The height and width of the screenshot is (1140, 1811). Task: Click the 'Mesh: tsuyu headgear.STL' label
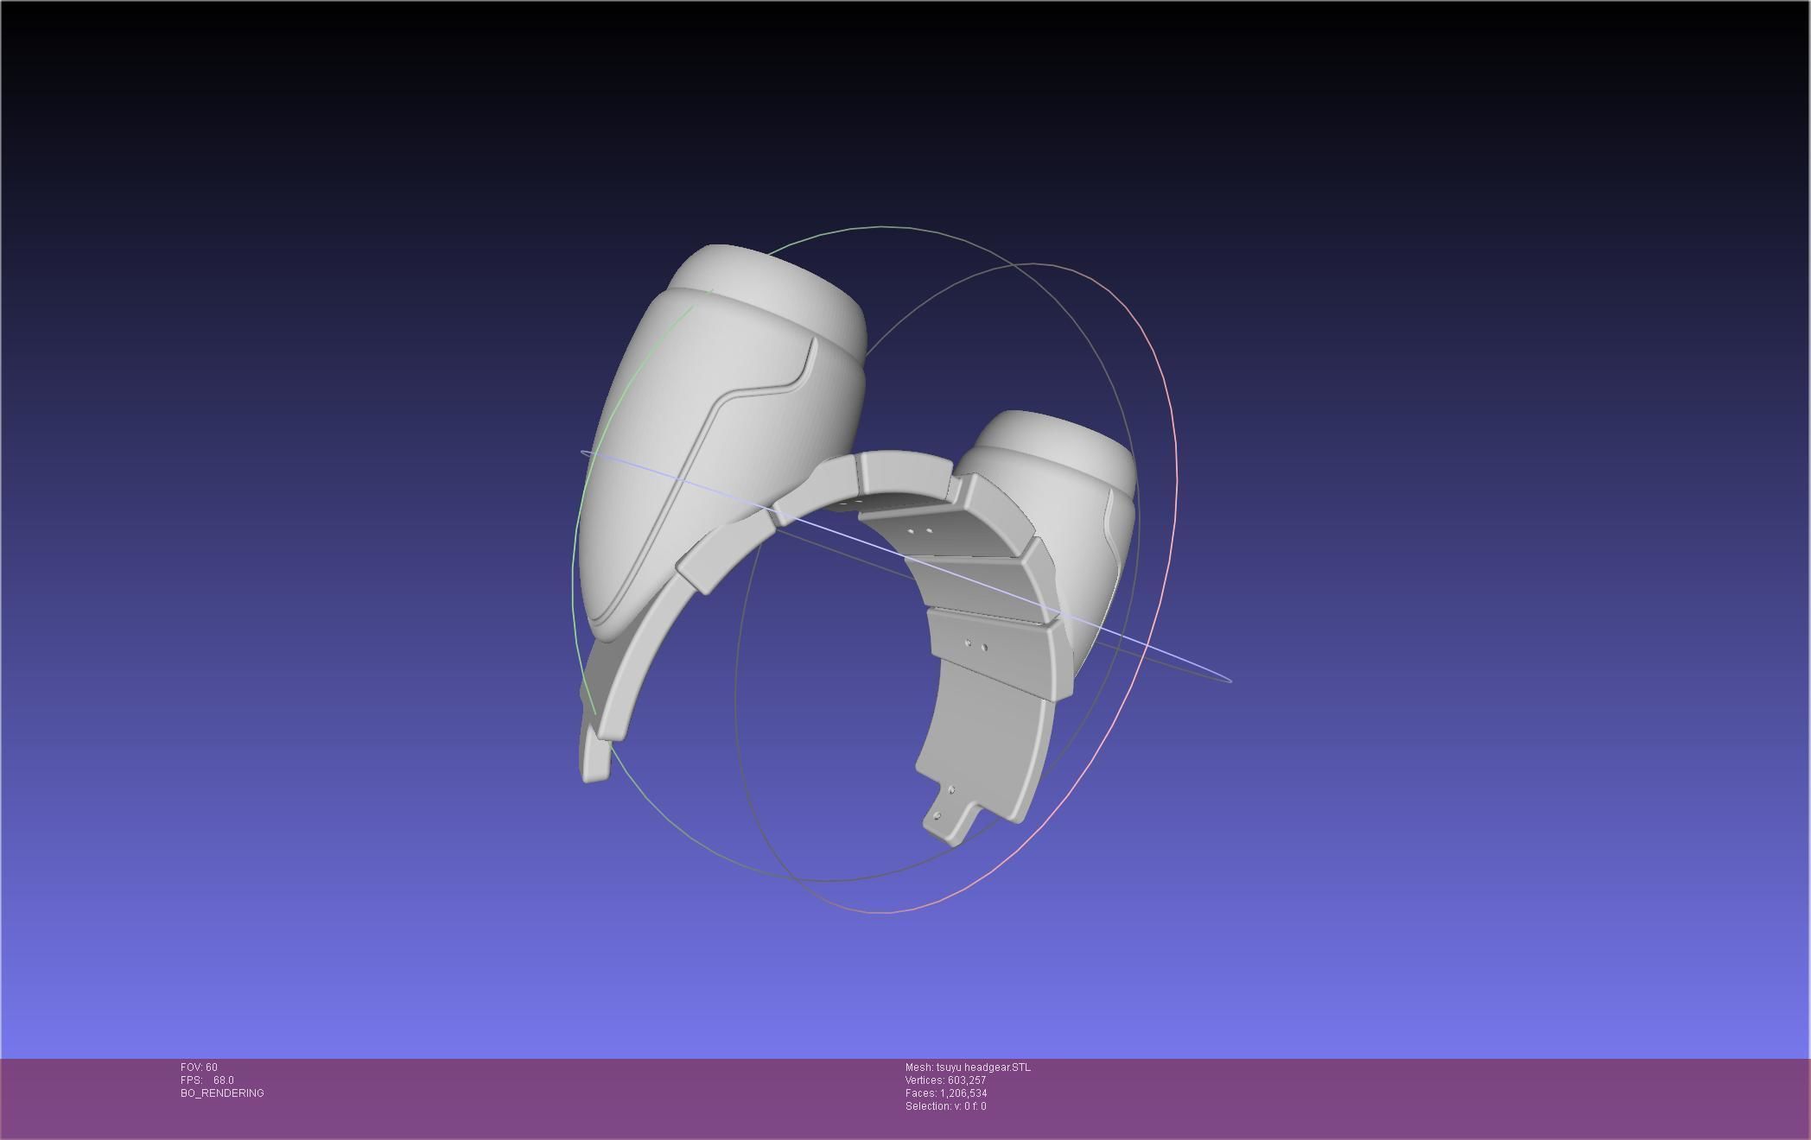tap(968, 1067)
